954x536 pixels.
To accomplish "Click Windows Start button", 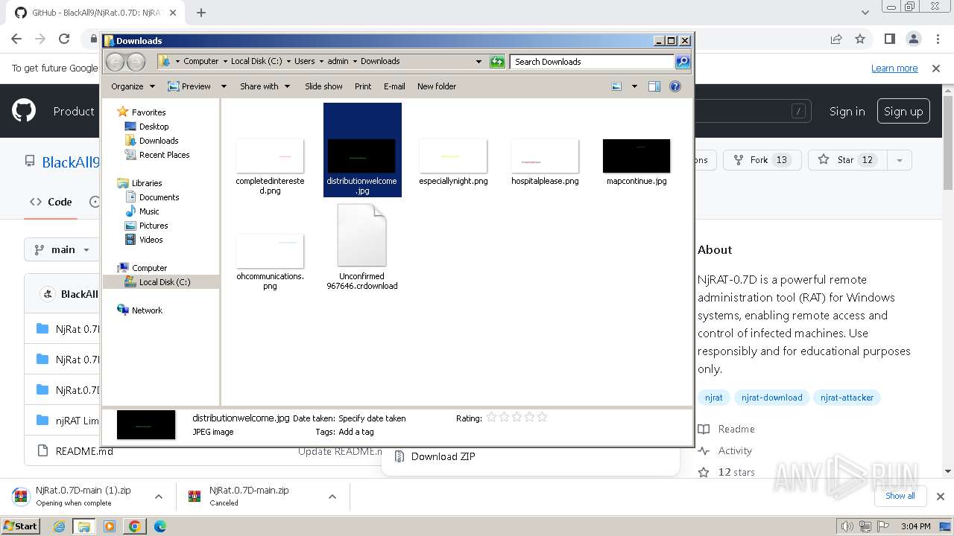I will (x=20, y=526).
